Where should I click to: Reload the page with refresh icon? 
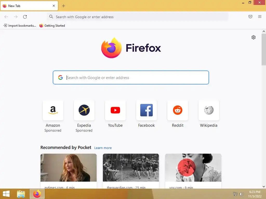(25, 17)
